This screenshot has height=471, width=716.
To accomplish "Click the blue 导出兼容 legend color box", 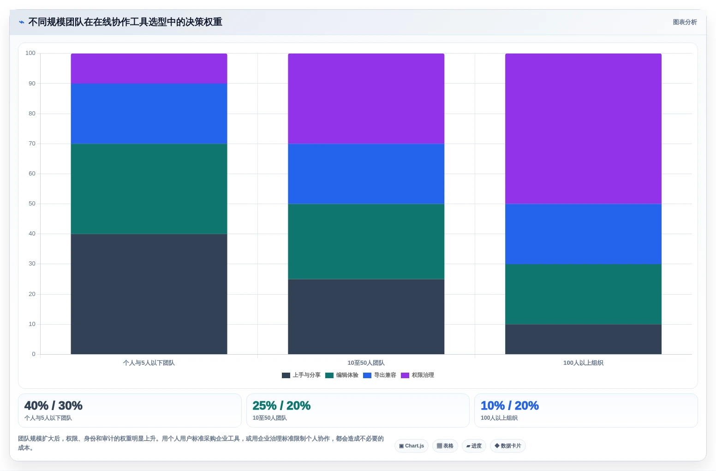I will pos(367,375).
